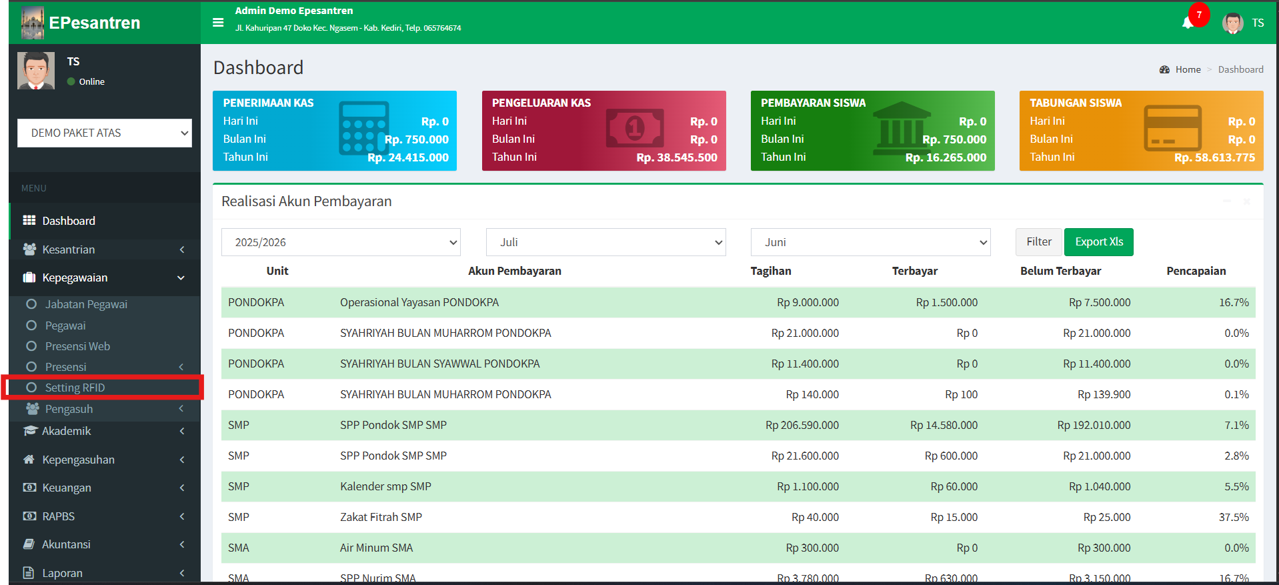Click the EPesantren mosque logo

[33, 23]
